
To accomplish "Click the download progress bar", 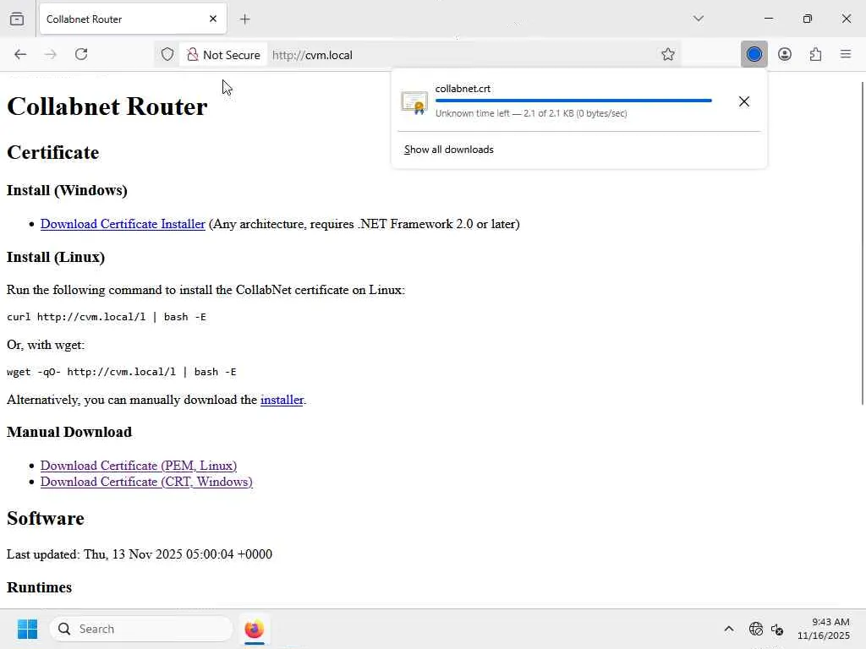I will (573, 101).
